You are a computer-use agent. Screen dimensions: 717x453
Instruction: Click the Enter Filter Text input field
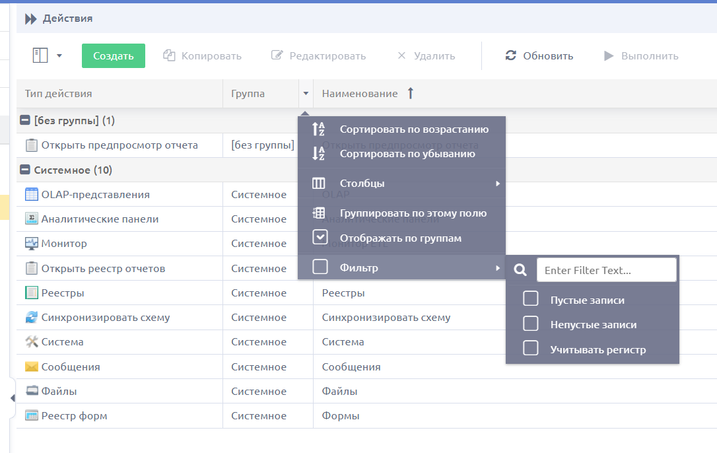606,270
